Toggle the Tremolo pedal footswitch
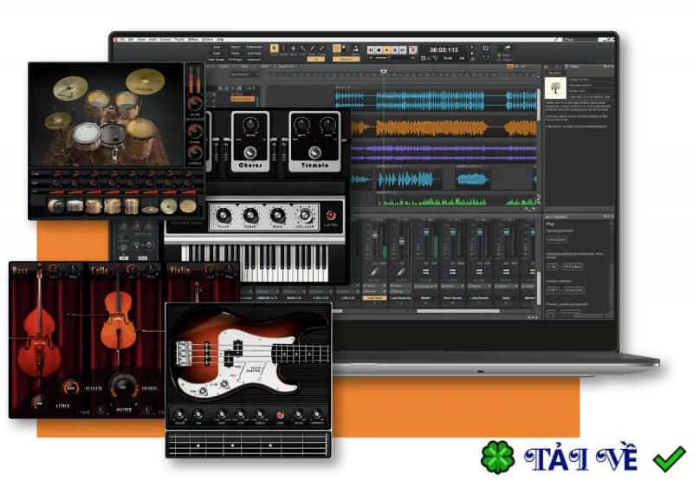The width and height of the screenshot is (693, 481). (314, 152)
